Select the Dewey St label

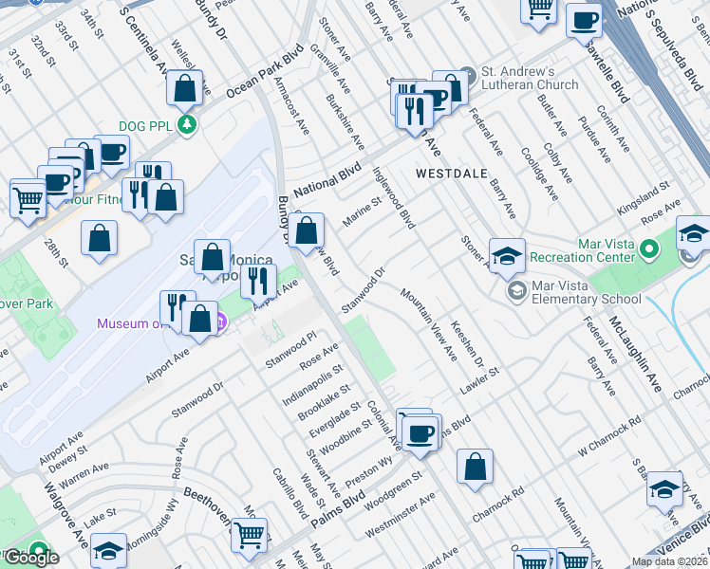click(68, 459)
